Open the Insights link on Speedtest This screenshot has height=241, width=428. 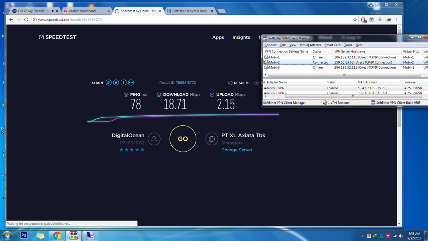[241, 37]
